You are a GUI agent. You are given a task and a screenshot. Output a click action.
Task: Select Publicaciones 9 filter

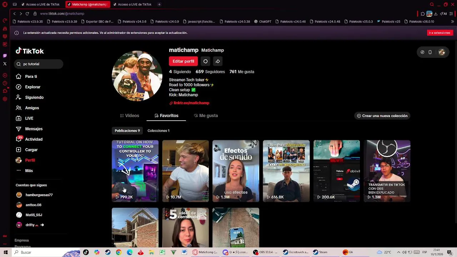pyautogui.click(x=127, y=131)
